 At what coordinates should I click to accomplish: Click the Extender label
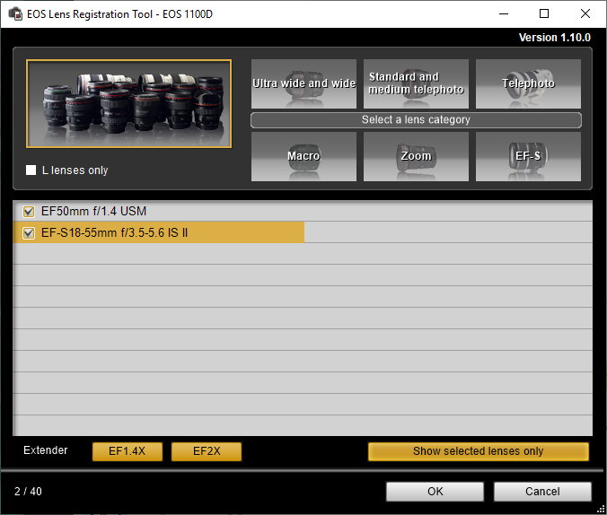tap(45, 450)
